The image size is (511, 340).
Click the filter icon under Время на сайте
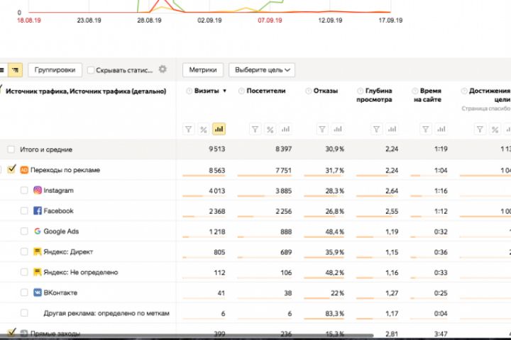coord(424,129)
